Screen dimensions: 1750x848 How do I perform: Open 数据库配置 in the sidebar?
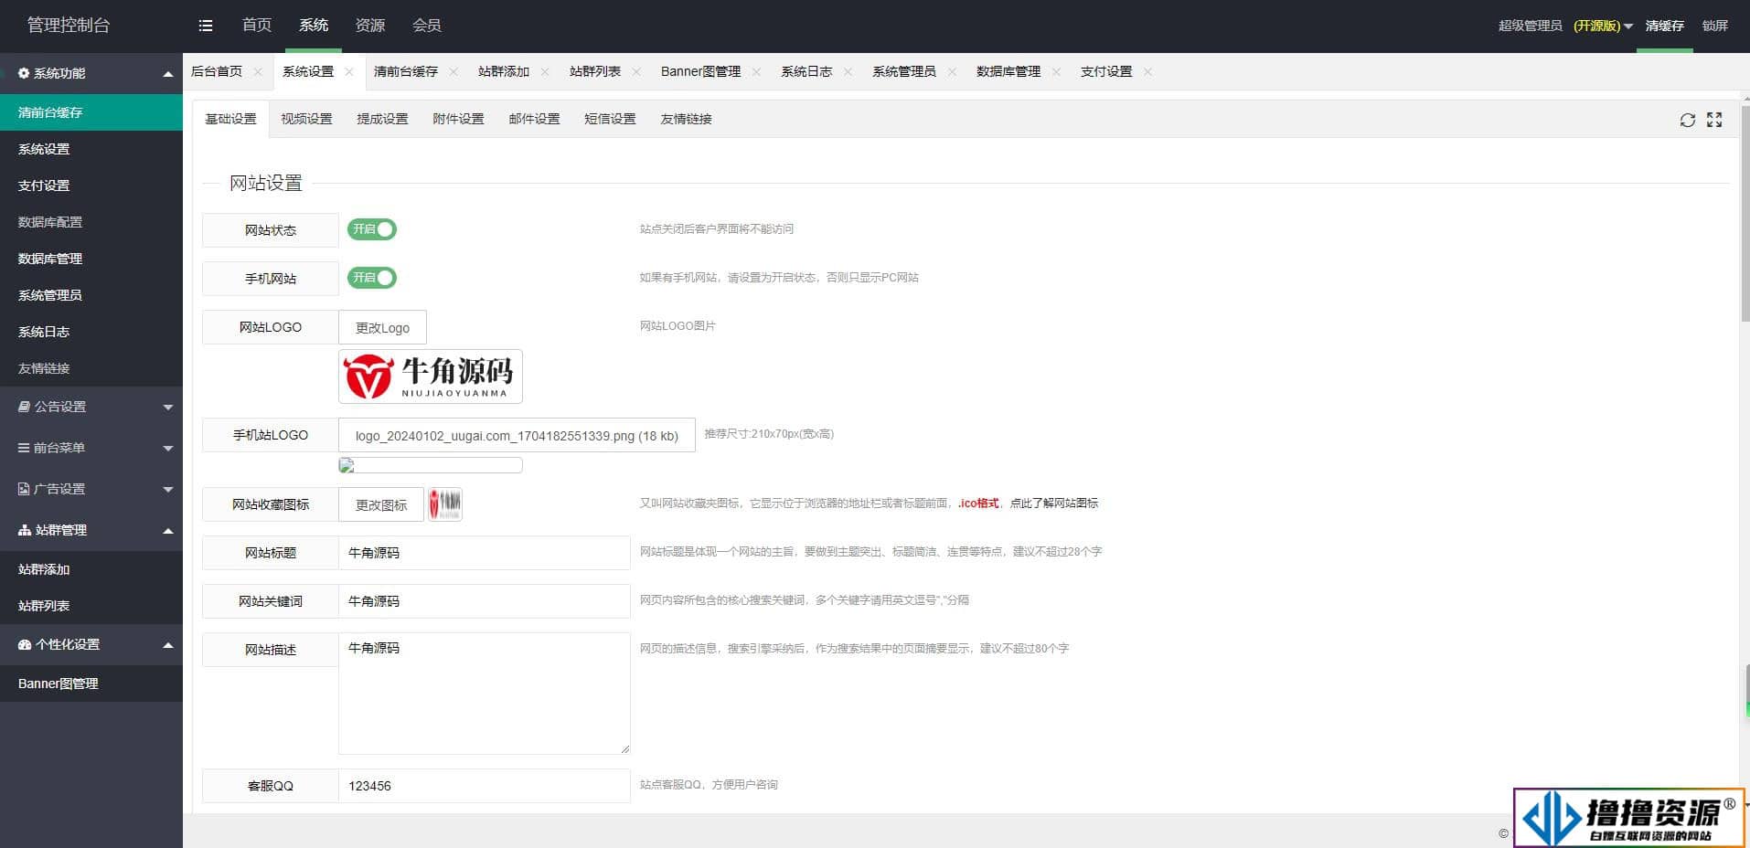91,222
